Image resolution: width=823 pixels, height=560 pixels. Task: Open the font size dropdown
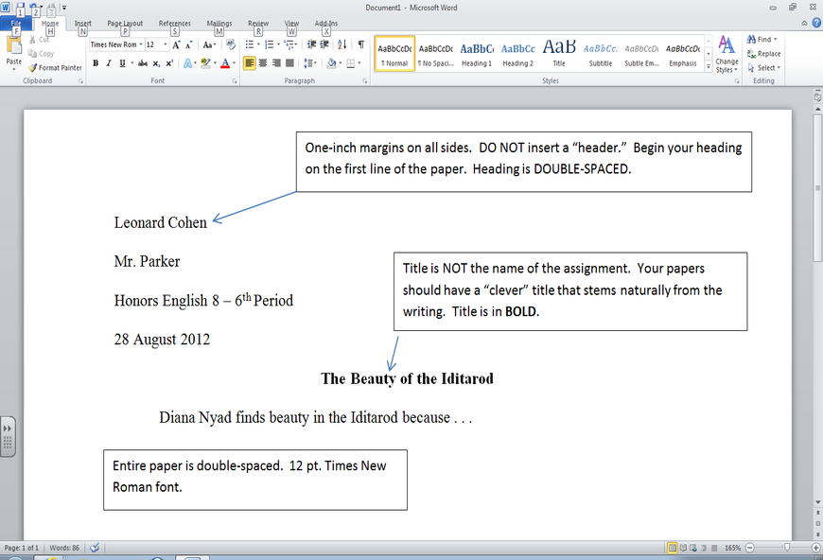[x=166, y=44]
